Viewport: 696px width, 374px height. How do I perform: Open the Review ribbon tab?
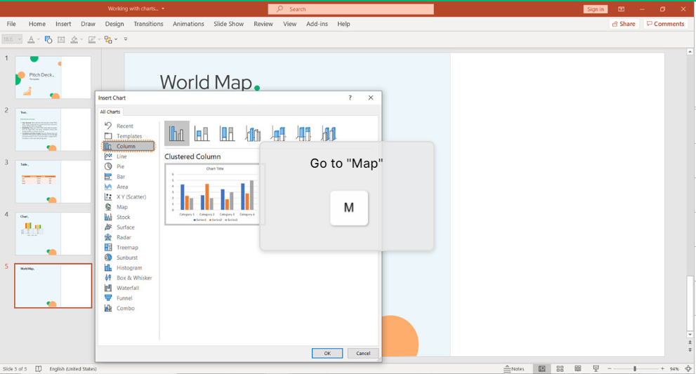click(263, 24)
